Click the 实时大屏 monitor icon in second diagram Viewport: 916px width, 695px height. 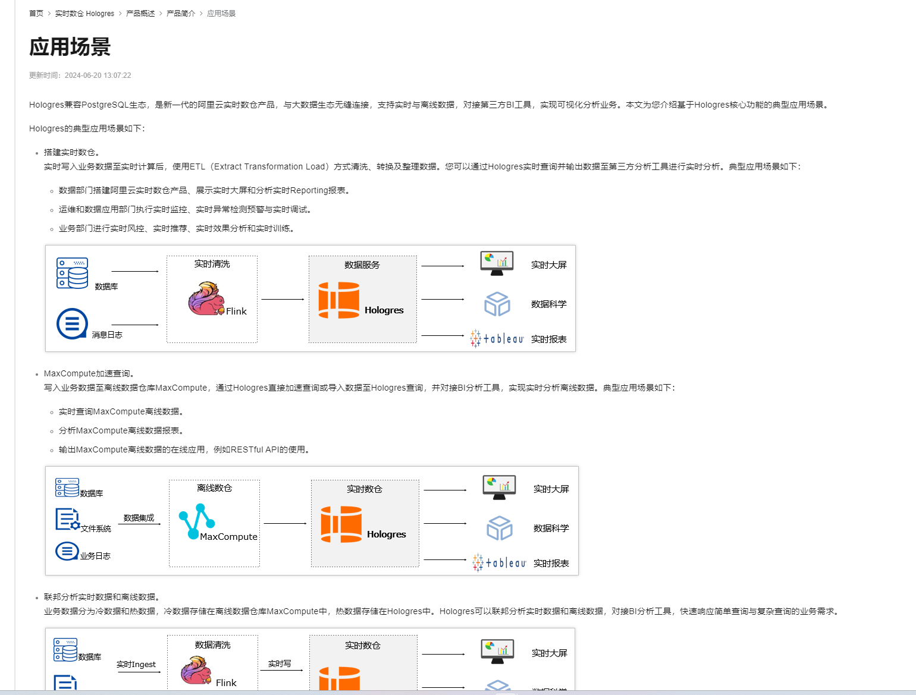tap(499, 488)
